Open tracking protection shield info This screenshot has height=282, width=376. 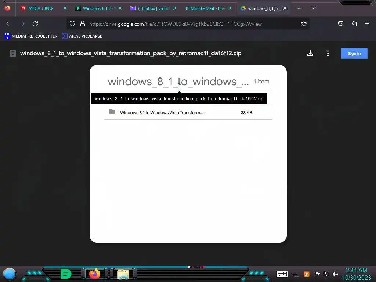[x=72, y=24]
